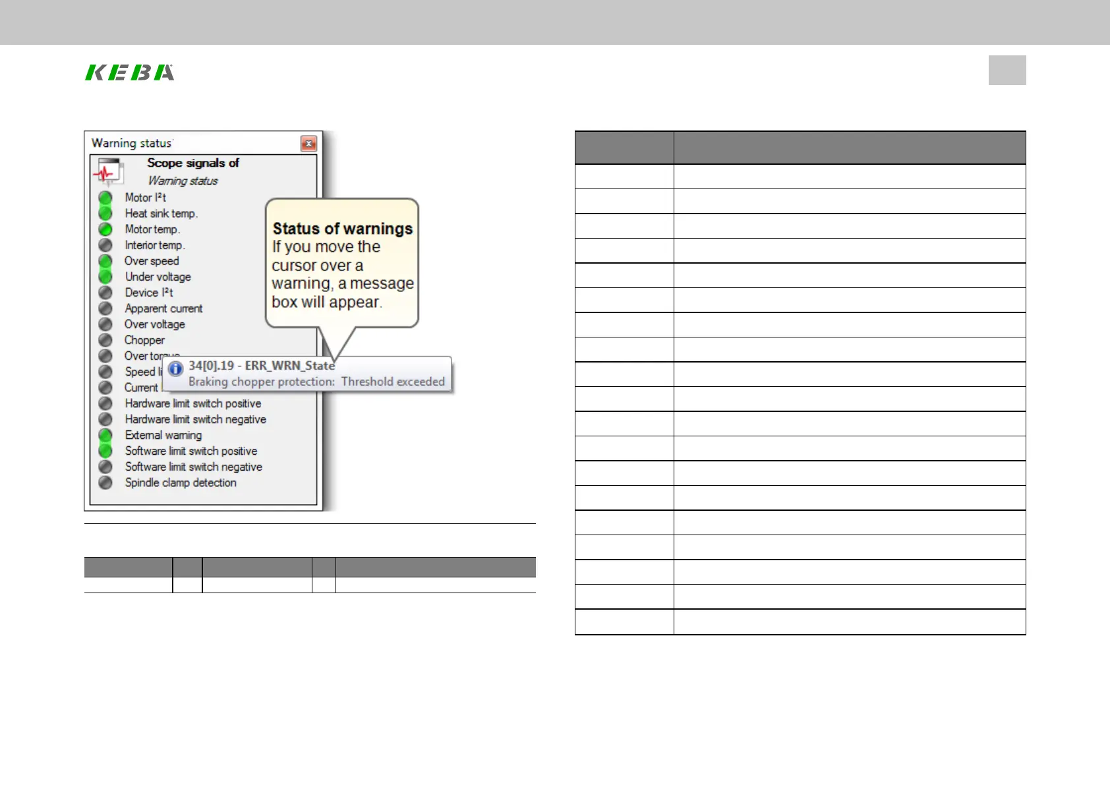
Task: Select the Under voltage label
Action: click(x=158, y=277)
